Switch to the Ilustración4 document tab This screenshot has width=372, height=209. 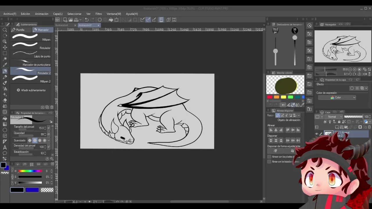(x=62, y=25)
